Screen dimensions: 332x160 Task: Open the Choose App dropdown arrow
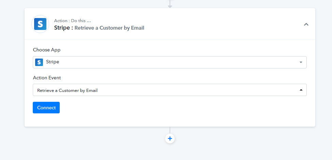(x=301, y=62)
